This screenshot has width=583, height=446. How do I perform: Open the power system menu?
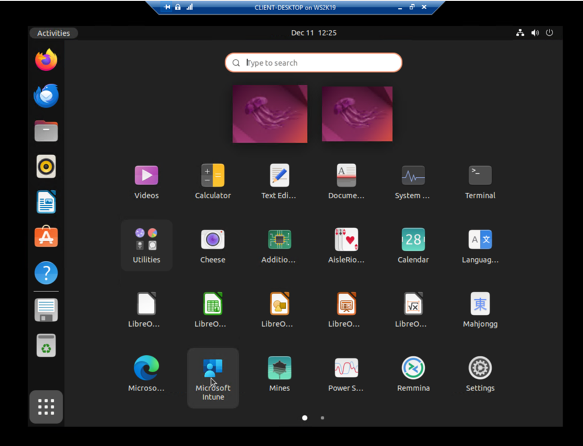pyautogui.click(x=549, y=33)
